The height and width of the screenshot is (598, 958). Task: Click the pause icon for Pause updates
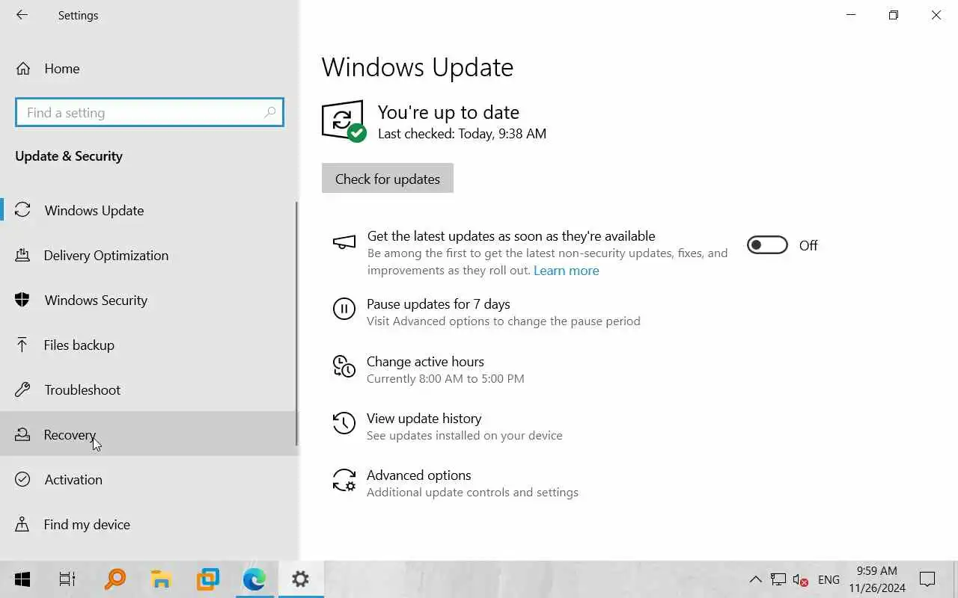tap(344, 309)
